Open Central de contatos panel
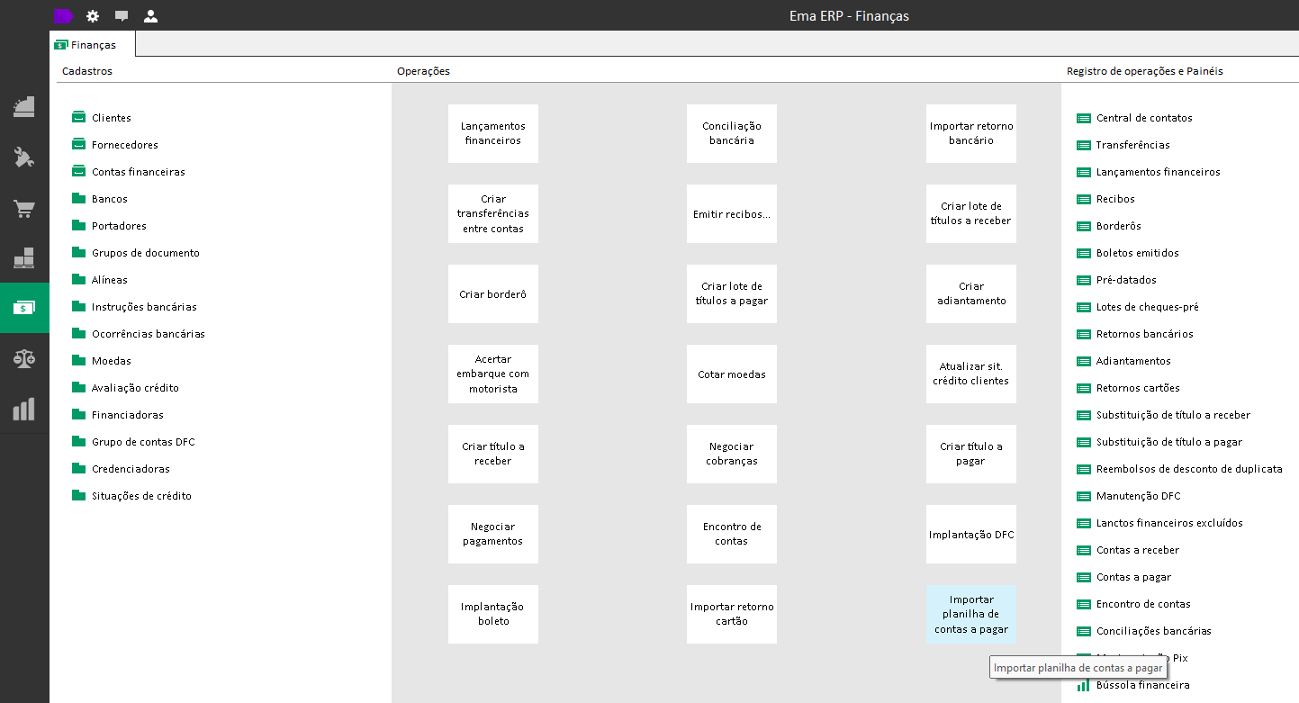Image resolution: width=1299 pixels, height=703 pixels. pos(1143,118)
